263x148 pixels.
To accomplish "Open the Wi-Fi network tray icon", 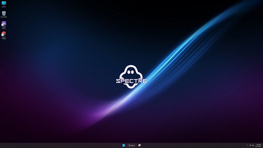I will (x=250, y=145).
